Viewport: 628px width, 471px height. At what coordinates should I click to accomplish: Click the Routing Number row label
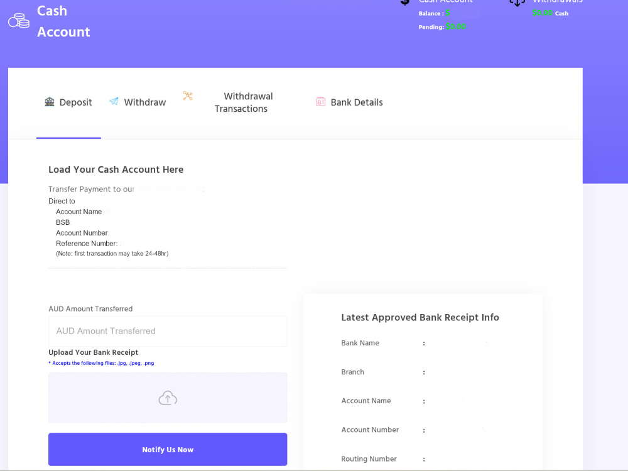pos(369,459)
